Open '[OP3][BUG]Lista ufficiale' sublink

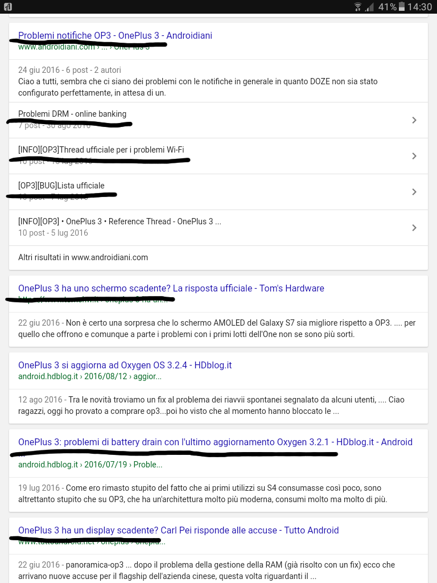pos(61,186)
